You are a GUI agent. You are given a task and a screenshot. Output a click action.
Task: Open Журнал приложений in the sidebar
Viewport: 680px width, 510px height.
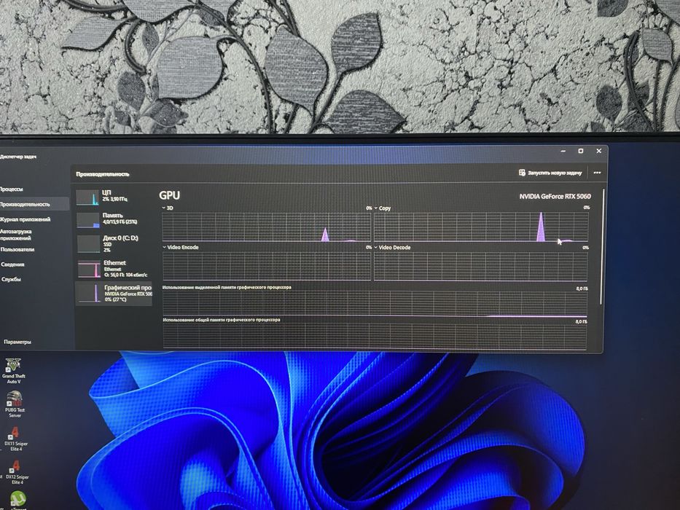(x=25, y=219)
